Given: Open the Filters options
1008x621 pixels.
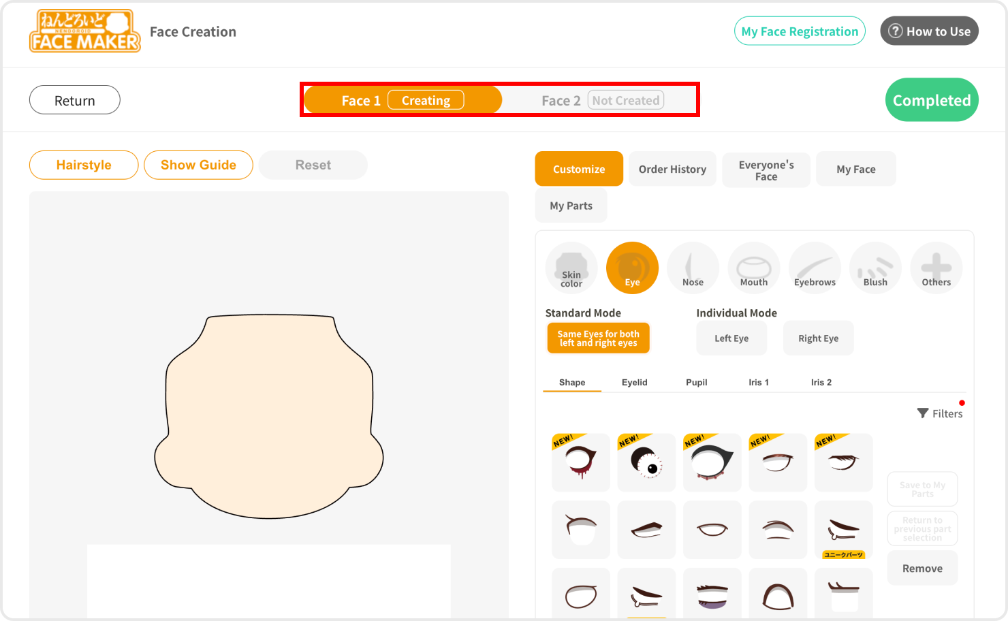Looking at the screenshot, I should coord(940,413).
